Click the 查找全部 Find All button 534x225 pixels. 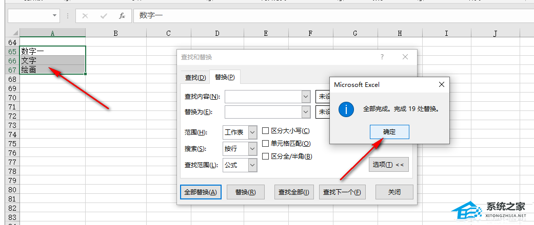pyautogui.click(x=293, y=192)
